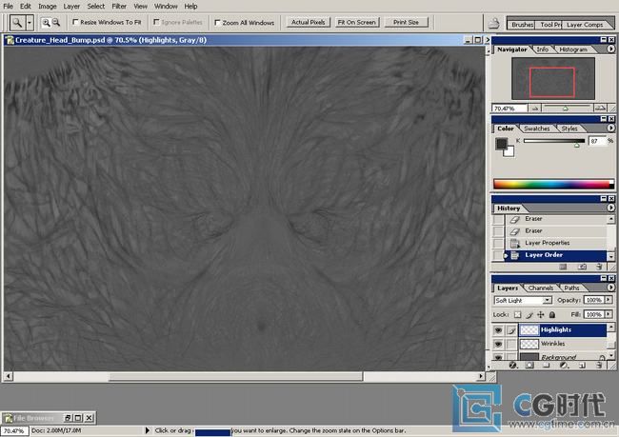The width and height of the screenshot is (619, 437).
Task: Choose the Zoom Out magnifier icon
Action: click(56, 23)
